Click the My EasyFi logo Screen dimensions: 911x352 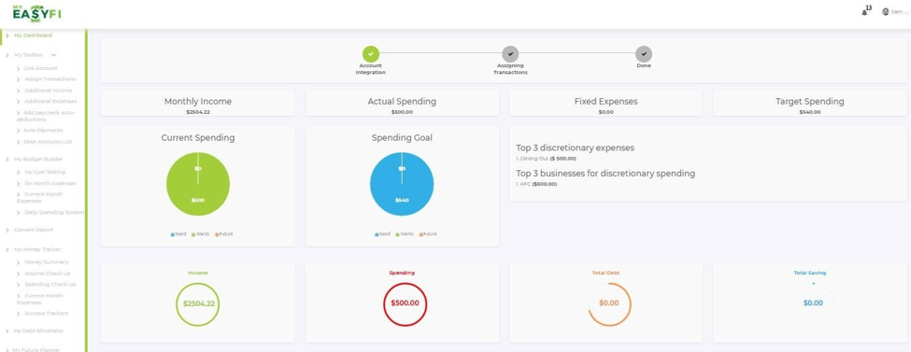[x=36, y=13]
